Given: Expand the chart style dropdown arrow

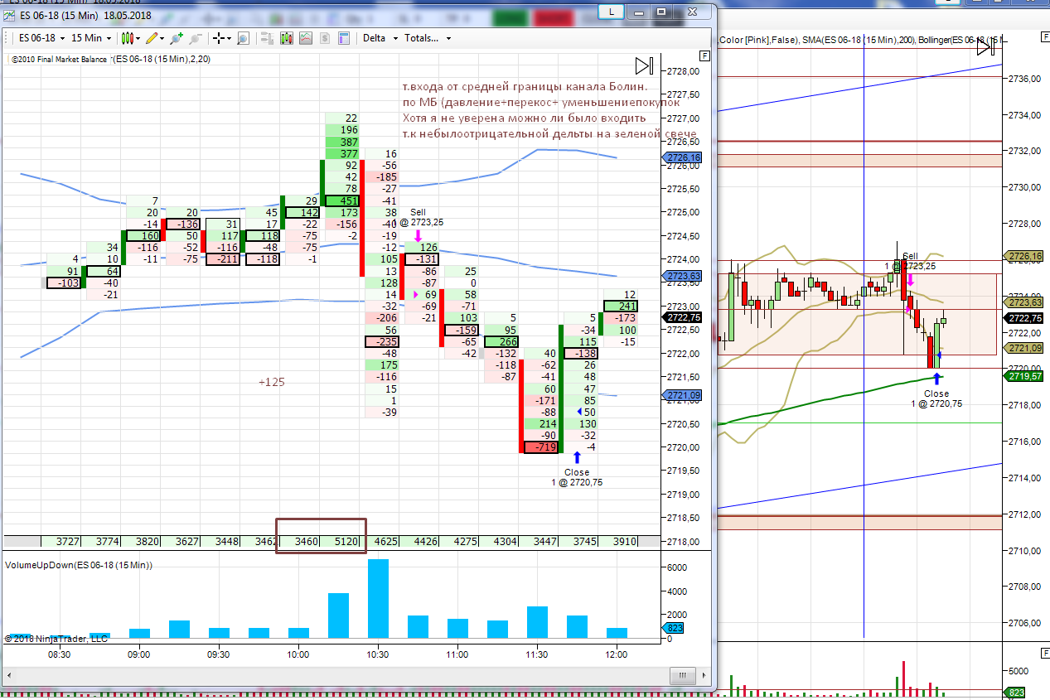Looking at the screenshot, I should coord(138,38).
